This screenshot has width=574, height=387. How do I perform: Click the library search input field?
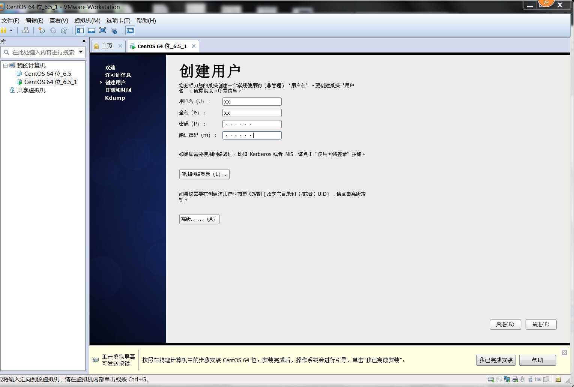(43, 52)
